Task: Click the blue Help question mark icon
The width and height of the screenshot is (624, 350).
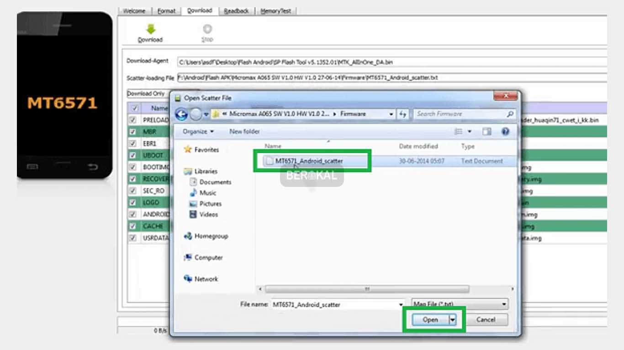Action: [505, 131]
